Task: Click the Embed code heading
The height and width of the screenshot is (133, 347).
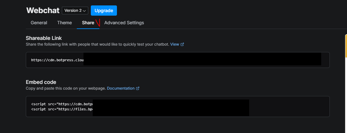Action: click(41, 82)
